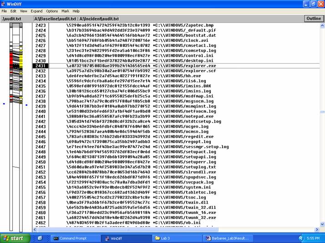Open the Edit menu
Viewport: 325px width, 243px height.
coord(13,11)
